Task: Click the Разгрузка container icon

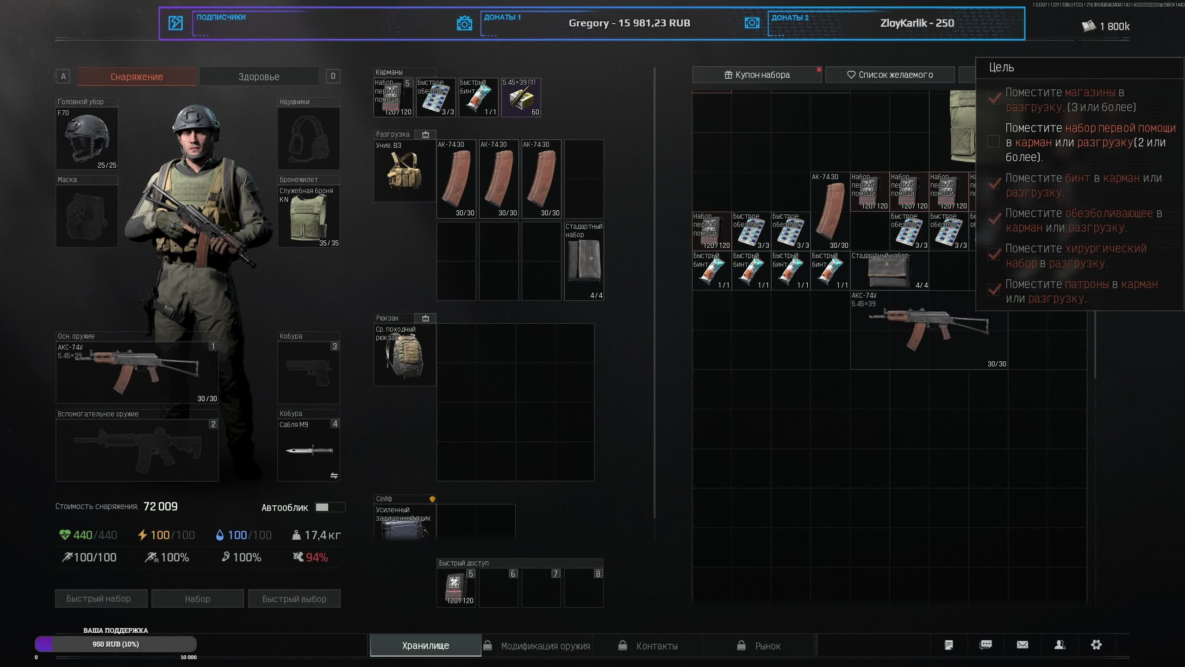Action: (x=425, y=134)
